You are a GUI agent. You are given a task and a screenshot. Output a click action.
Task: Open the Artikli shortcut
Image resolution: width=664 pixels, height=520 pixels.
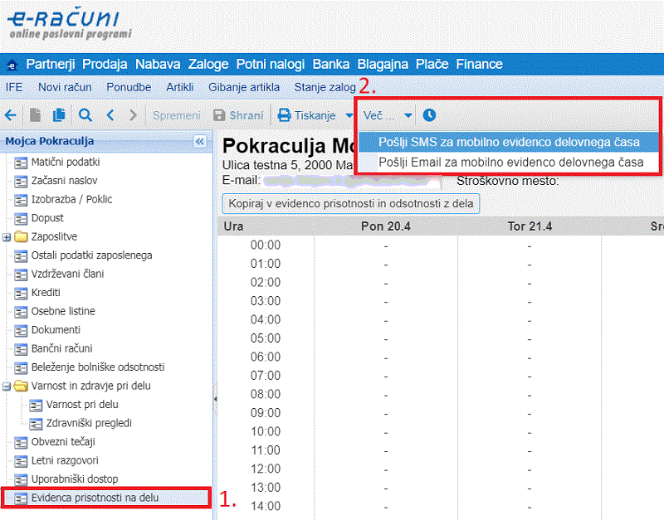coord(179,87)
